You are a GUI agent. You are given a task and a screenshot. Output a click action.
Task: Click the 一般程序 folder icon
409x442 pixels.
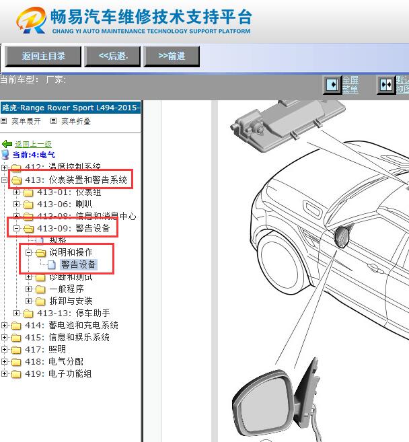click(40, 289)
